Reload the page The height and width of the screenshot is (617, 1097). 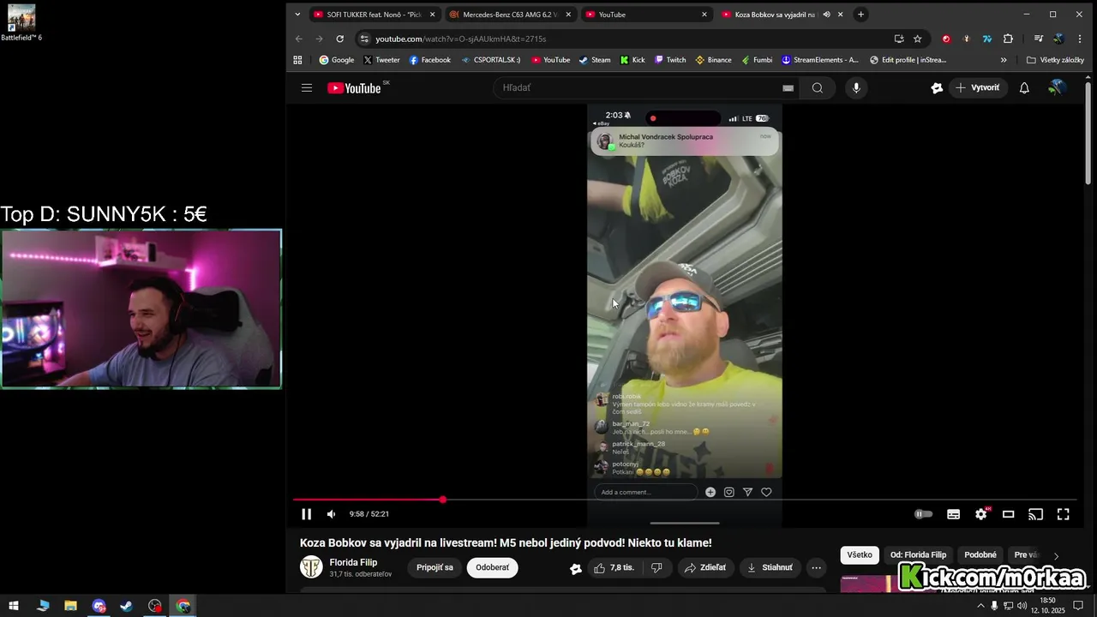click(340, 39)
